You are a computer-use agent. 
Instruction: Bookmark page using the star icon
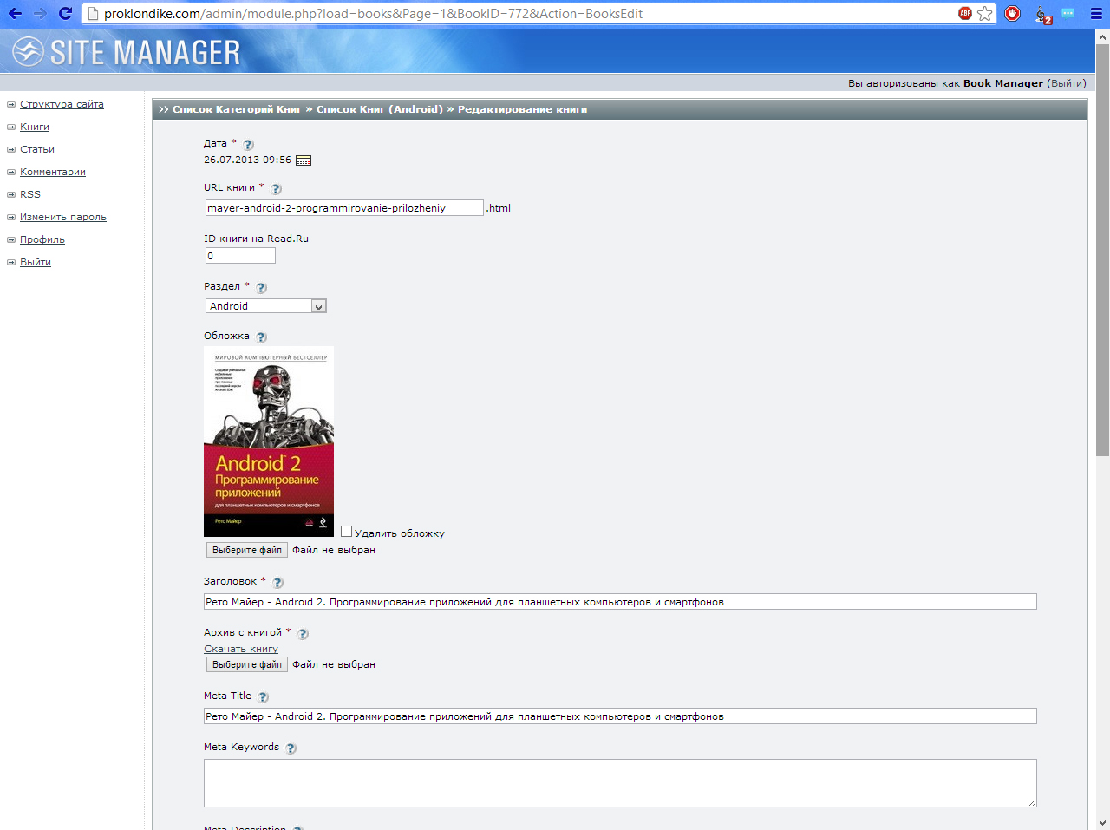click(x=985, y=13)
